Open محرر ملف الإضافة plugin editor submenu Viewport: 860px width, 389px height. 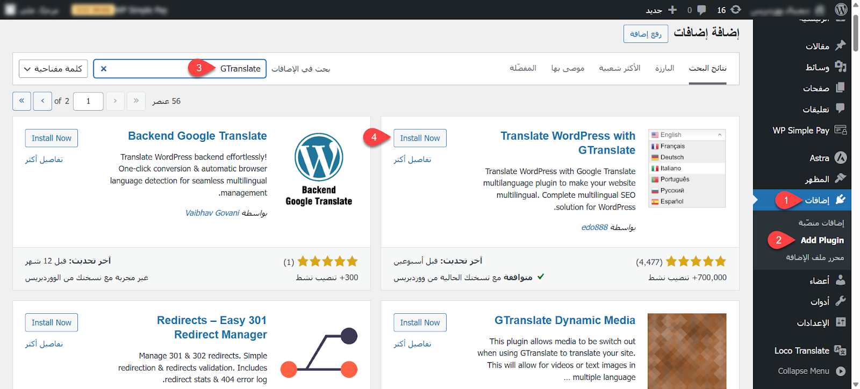815,258
